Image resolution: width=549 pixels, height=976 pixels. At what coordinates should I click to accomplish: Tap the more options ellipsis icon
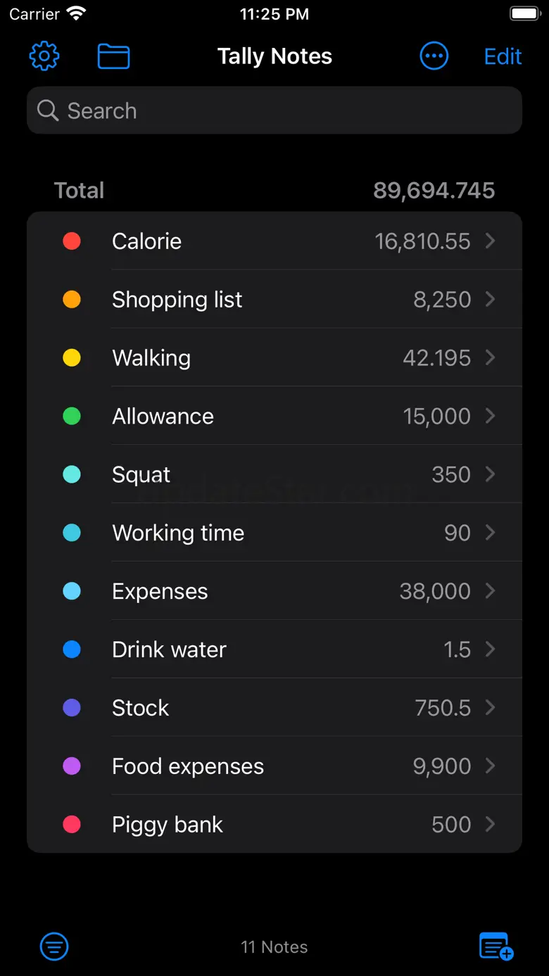tap(434, 56)
